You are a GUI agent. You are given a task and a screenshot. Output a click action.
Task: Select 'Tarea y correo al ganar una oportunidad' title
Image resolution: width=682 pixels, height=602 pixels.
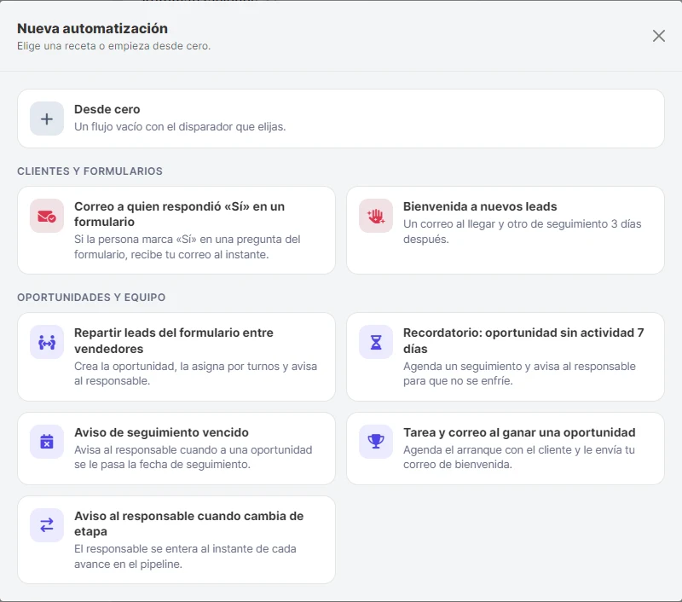pos(519,432)
